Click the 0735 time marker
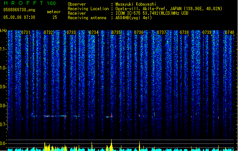This screenshot has width=238, height=151. (x=116, y=32)
